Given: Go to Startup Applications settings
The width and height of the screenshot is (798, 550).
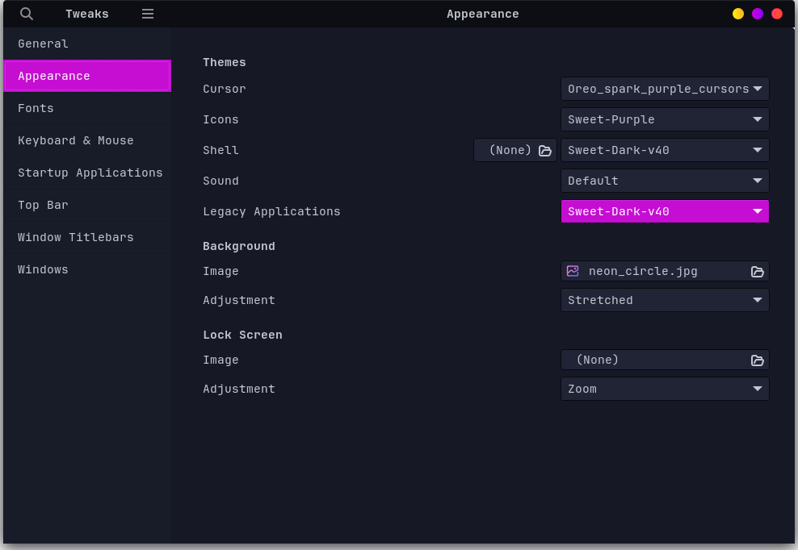Looking at the screenshot, I should coord(90,173).
